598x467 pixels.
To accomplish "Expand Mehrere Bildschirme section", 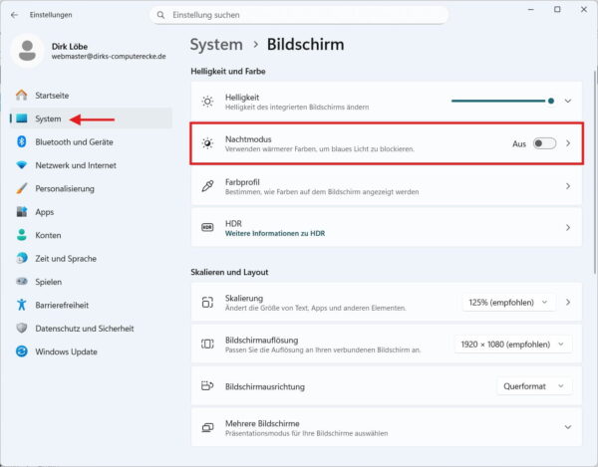I will click(x=568, y=427).
